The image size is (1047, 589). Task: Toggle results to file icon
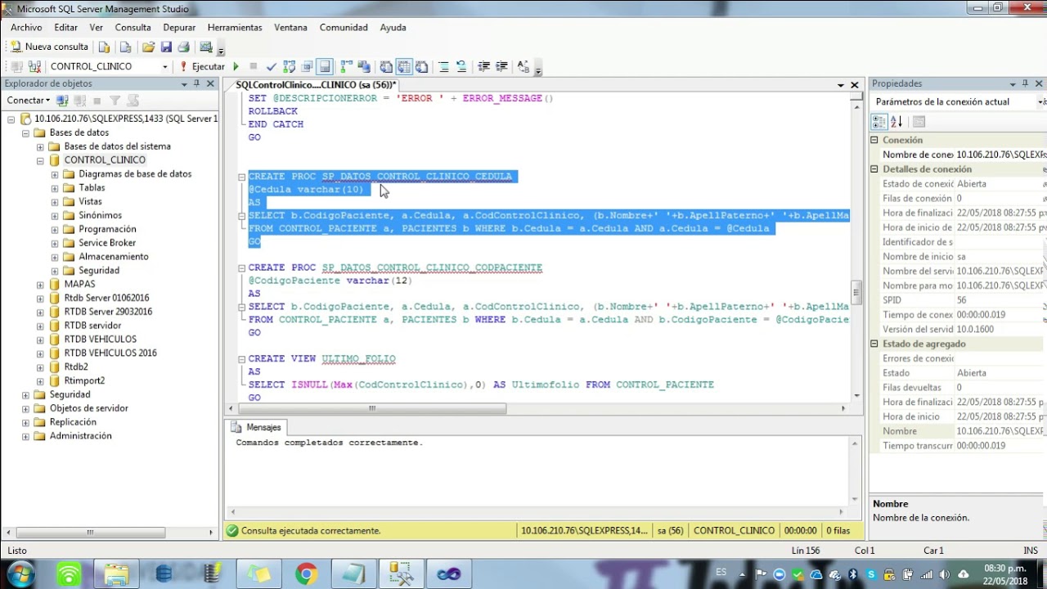[x=421, y=66]
